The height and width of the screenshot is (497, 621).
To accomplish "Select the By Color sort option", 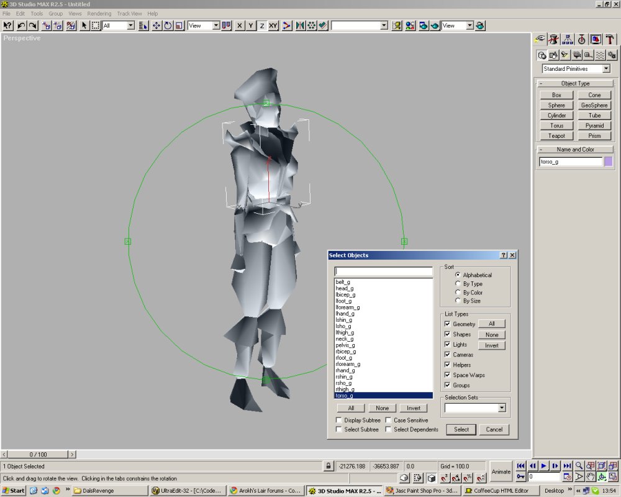I will 469,293.
